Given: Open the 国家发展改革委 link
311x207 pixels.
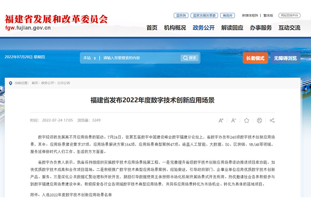Looking at the screenshot, I should point(204,16).
